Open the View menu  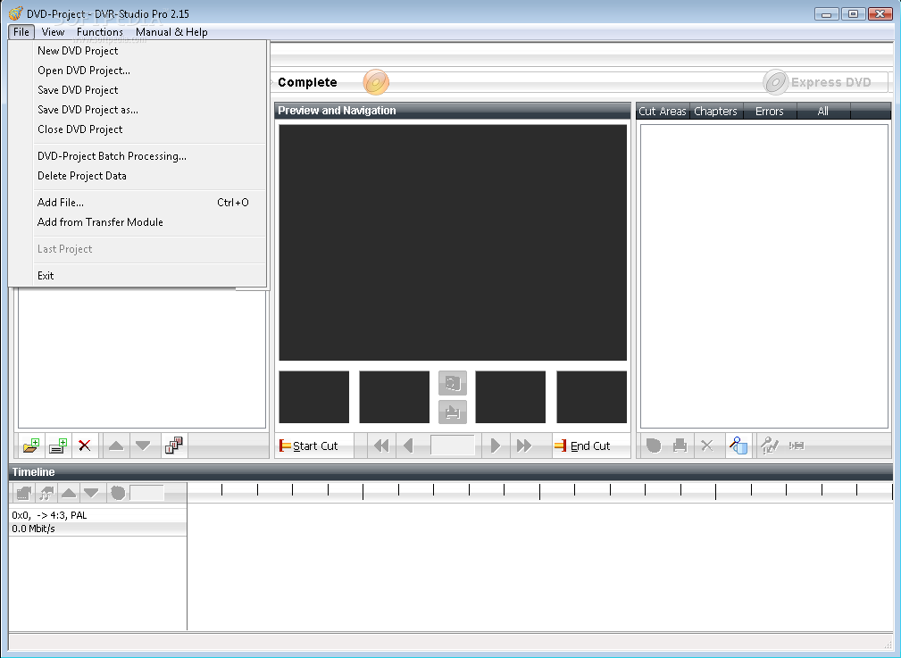[53, 31]
